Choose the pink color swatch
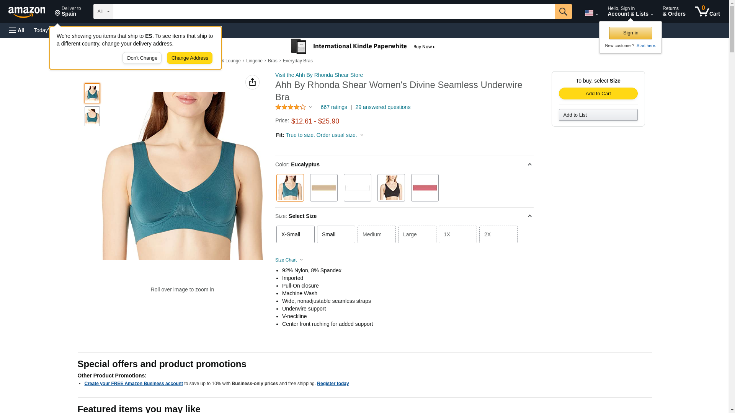Viewport: 735px width, 413px height. click(x=425, y=188)
